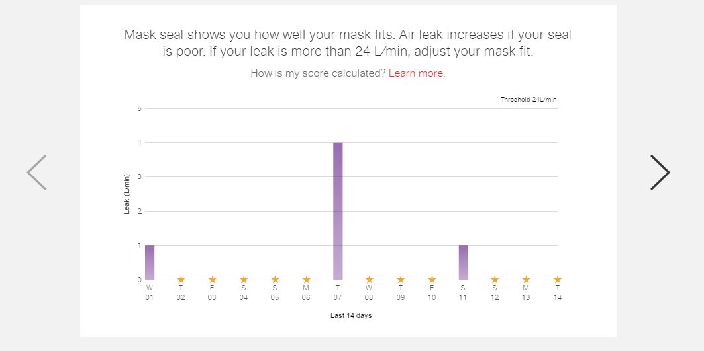
Task: Go to previous slide with left chevron arrow
Action: [x=37, y=173]
